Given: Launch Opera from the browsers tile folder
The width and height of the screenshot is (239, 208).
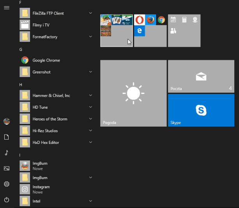Looking at the screenshot, I should pyautogui.click(x=140, y=20).
